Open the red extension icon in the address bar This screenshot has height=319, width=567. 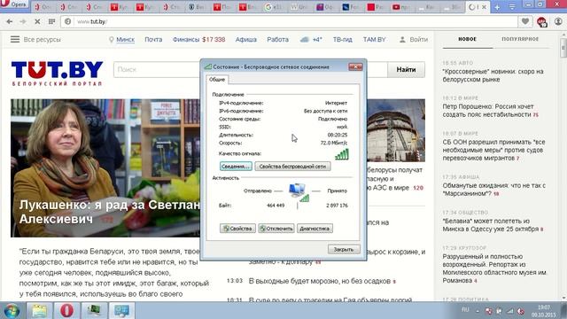541,22
